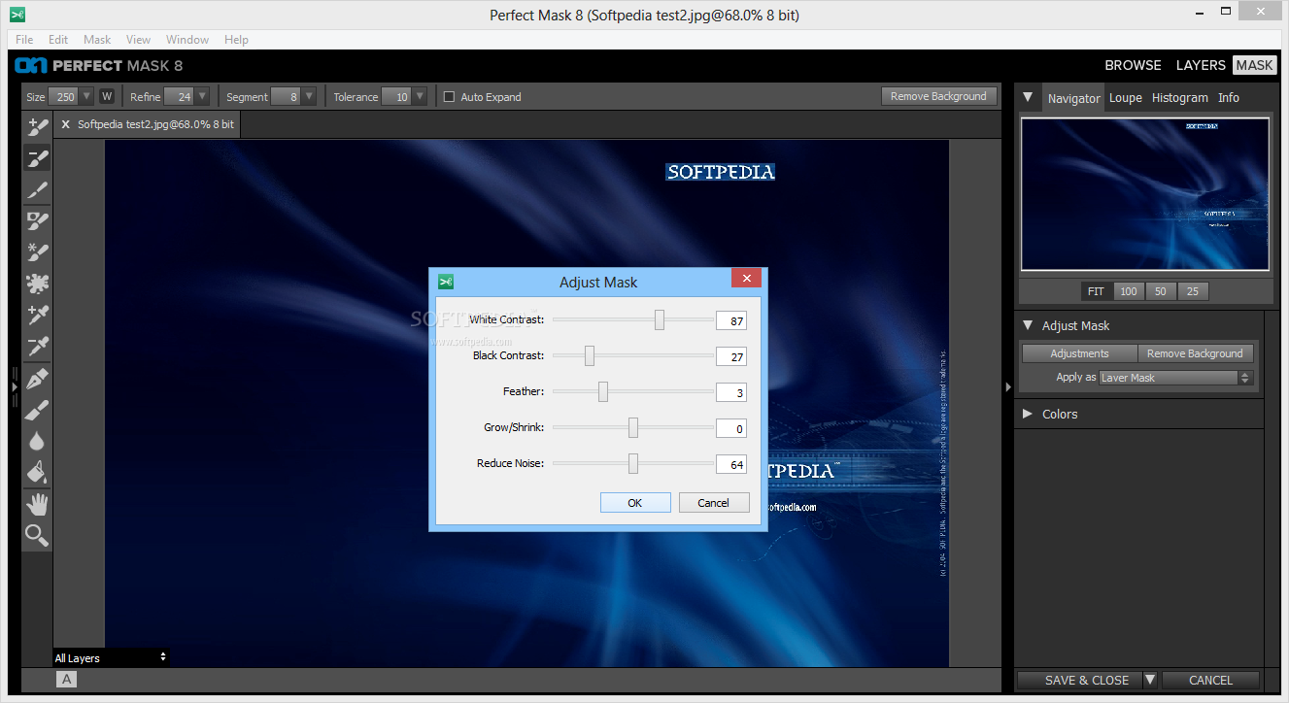
Task: Click the toolbar Remove Background button
Action: 938,96
